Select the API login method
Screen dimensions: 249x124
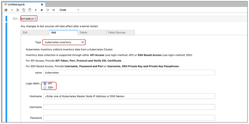(45, 84)
